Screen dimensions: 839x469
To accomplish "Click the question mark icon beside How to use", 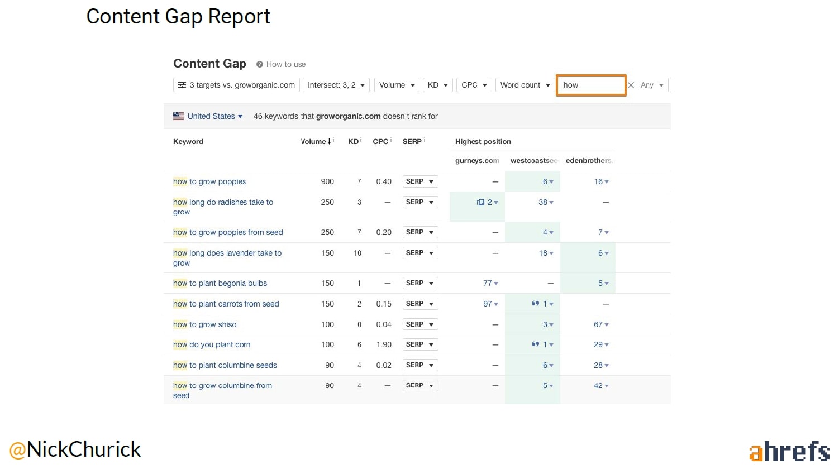I will [x=260, y=64].
